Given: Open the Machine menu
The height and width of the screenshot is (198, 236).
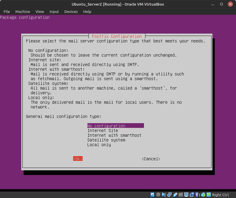Looking at the screenshot, I should coord(23,11).
